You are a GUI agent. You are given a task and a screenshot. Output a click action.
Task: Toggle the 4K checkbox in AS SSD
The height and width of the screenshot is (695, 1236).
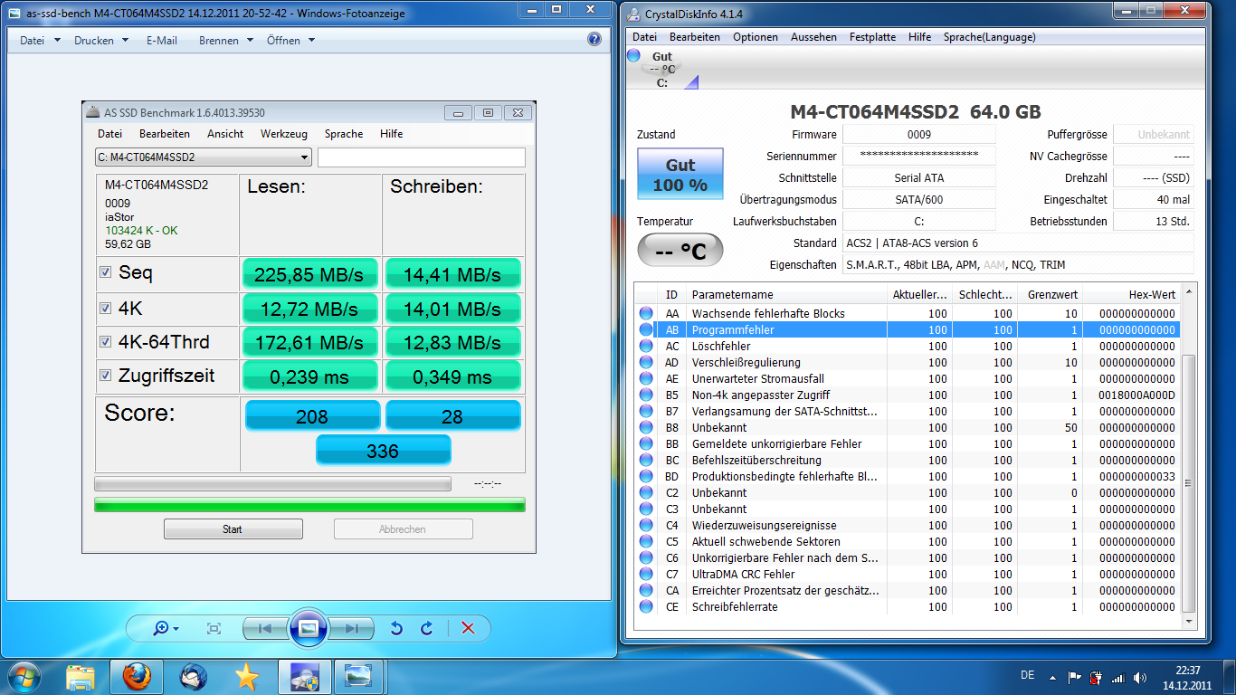(105, 309)
